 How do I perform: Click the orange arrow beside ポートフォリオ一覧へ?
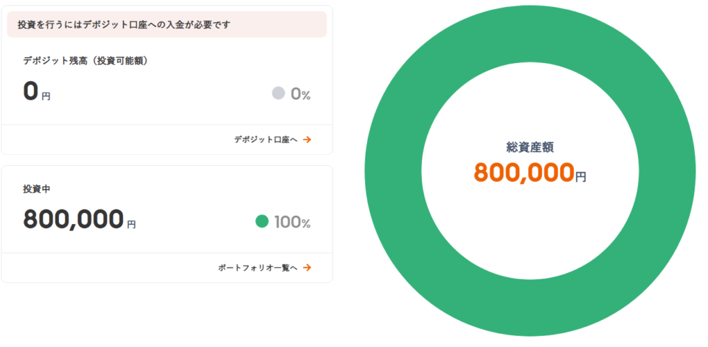[307, 268]
